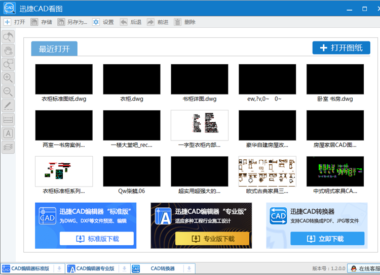Click the CAD编辑器专业版 icon in status bar
Image resolution: width=380 pixels, height=275 pixels.
click(71, 268)
